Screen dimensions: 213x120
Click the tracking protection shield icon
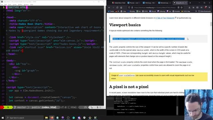(x=129, y=7)
